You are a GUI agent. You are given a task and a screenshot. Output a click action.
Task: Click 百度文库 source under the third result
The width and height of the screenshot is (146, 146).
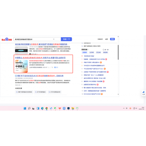point(18,85)
